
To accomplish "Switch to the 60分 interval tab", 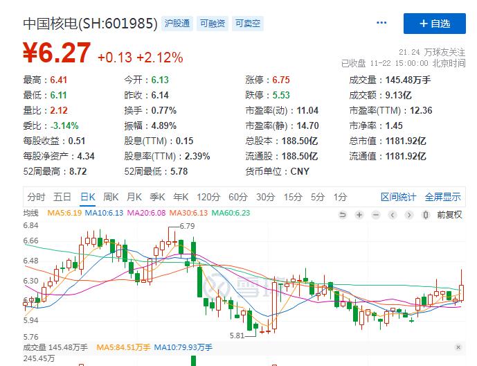I will click(x=238, y=197).
